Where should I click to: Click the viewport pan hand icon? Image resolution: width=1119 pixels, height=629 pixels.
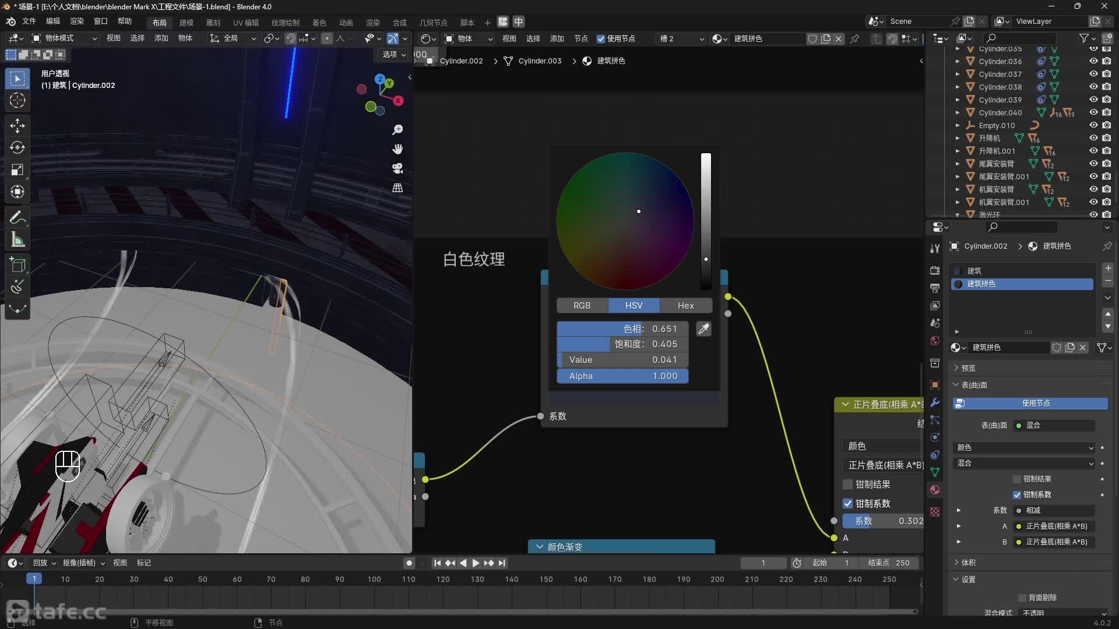(397, 149)
